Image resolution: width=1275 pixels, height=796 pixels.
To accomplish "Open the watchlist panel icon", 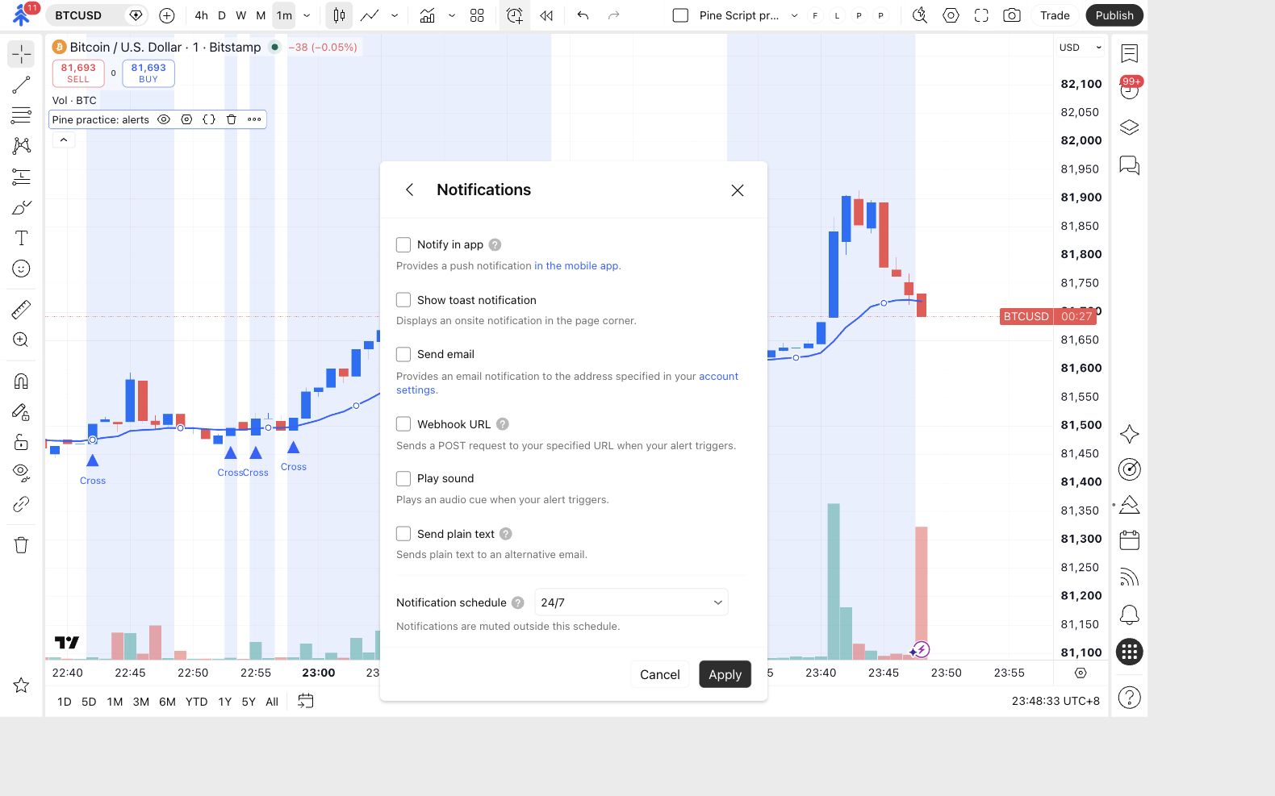I will [1130, 54].
